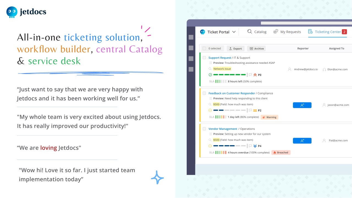Check the Vendor Management ticket checkbox
This screenshot has height=198, width=352.
tap(204, 129)
